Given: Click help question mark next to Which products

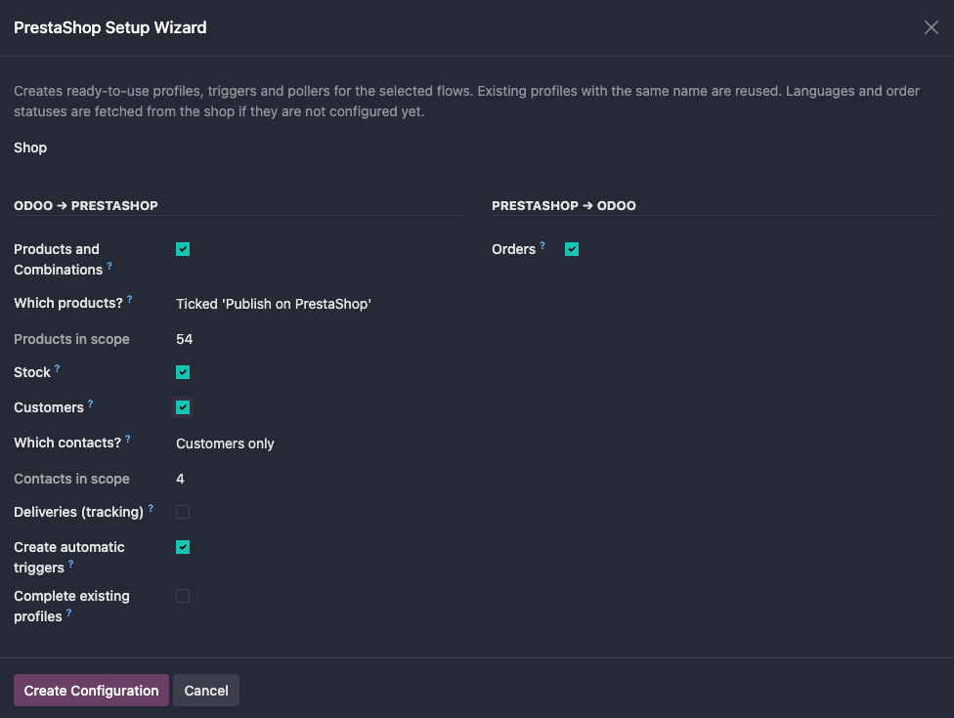Looking at the screenshot, I should pyautogui.click(x=130, y=299).
